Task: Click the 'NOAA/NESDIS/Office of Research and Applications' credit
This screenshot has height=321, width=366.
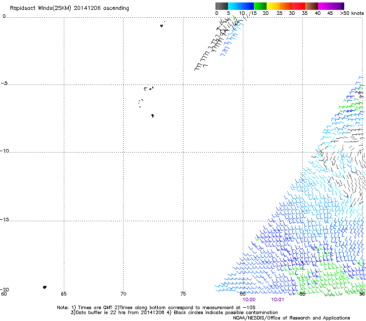Action: 291,318
